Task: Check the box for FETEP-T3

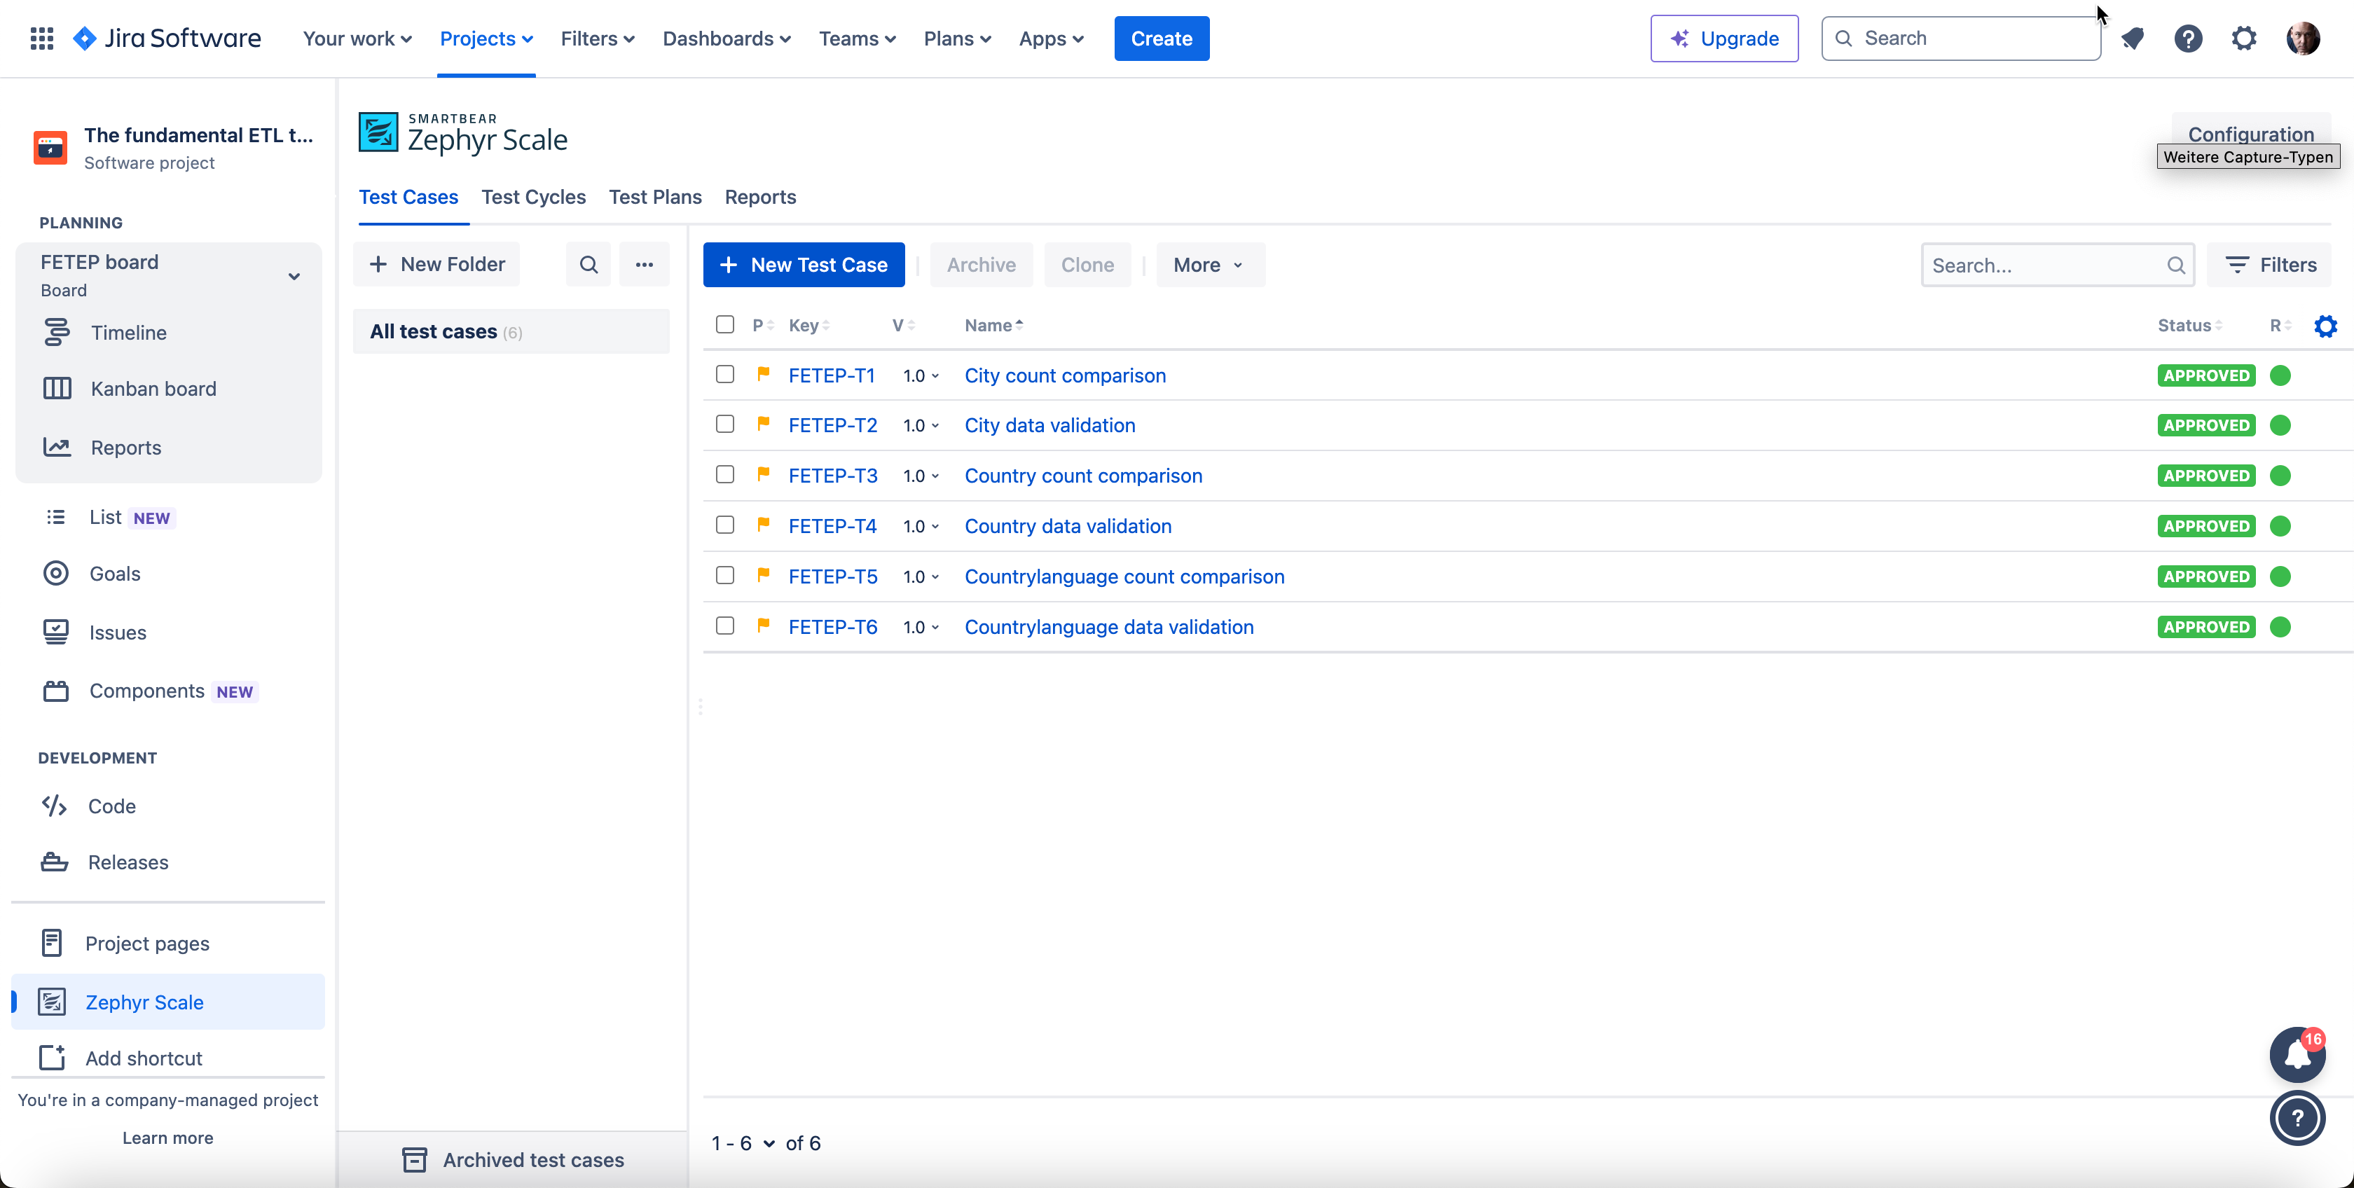Action: [x=724, y=475]
